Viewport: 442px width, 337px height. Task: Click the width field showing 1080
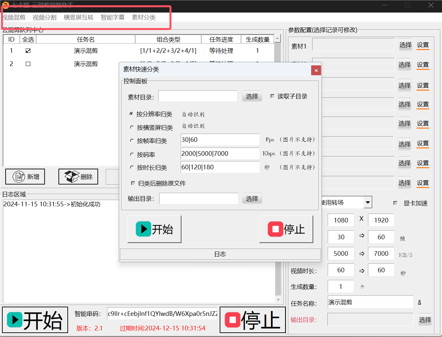click(x=341, y=220)
